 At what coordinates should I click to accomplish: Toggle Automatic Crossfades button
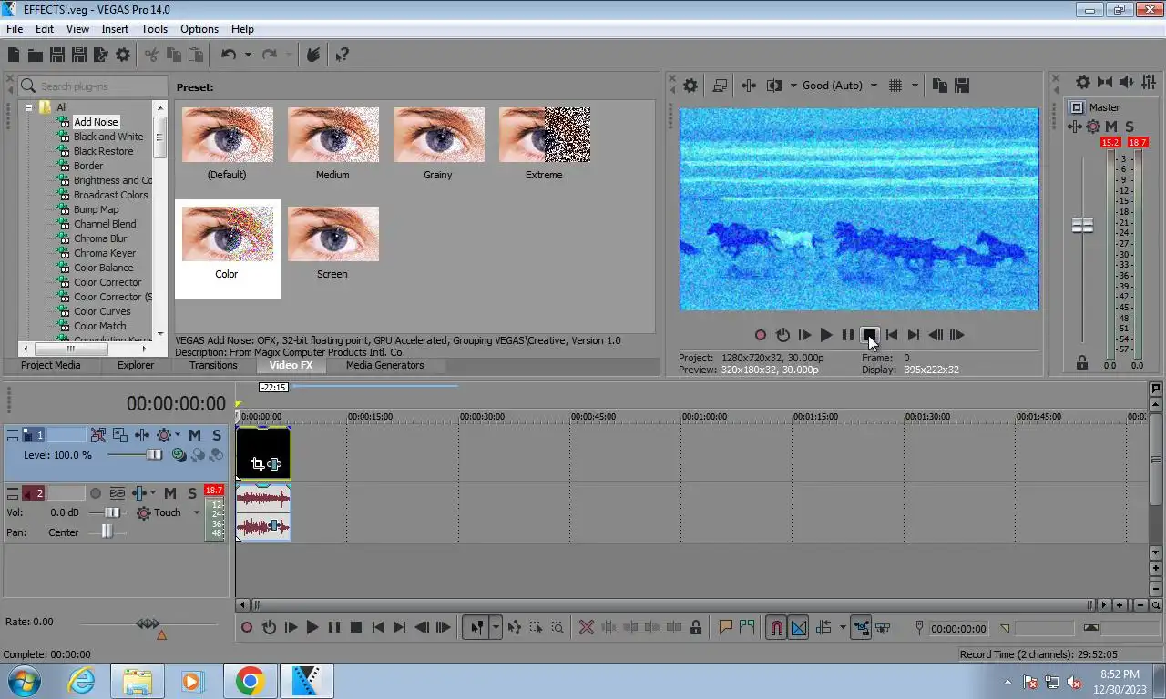tap(798, 627)
